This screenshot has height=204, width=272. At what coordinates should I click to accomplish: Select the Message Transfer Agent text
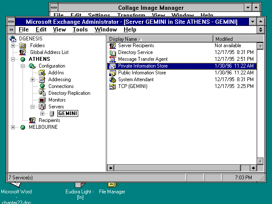(143, 59)
